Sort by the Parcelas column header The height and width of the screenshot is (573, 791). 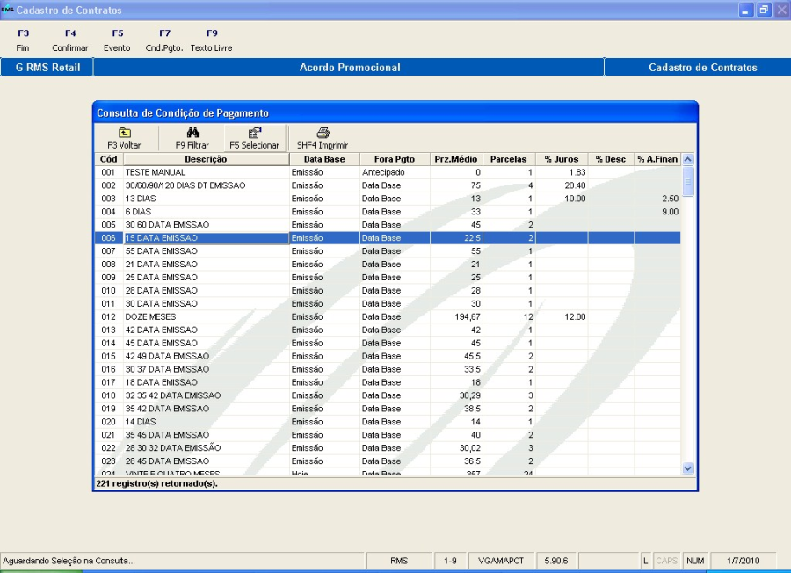pos(509,159)
